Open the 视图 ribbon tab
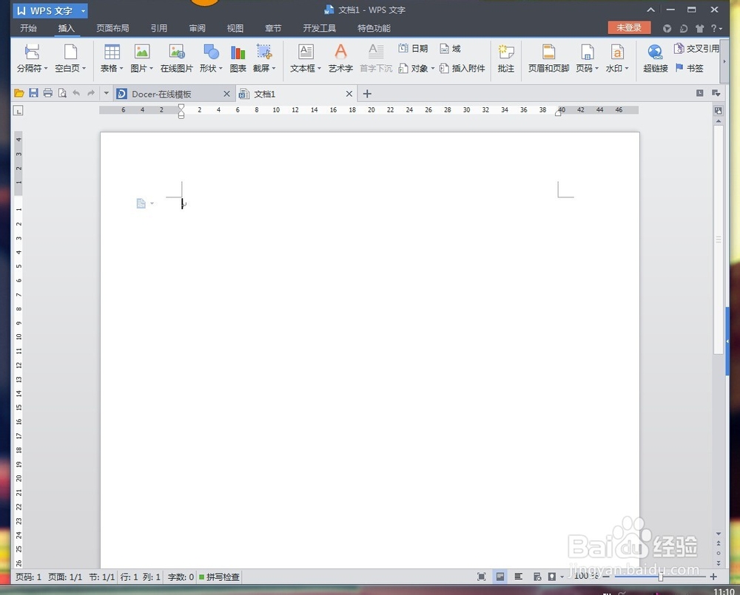This screenshot has width=740, height=595. pyautogui.click(x=235, y=28)
